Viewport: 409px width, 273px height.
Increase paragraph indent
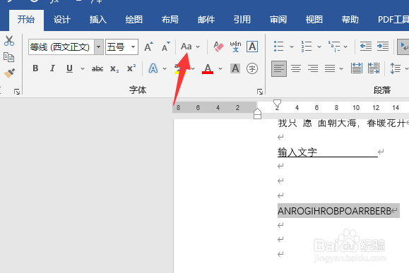coord(383,47)
